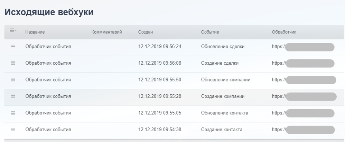Image resolution: width=345 pixels, height=142 pixels.
Task: Sort the table by Название column
Action: (x=35, y=32)
